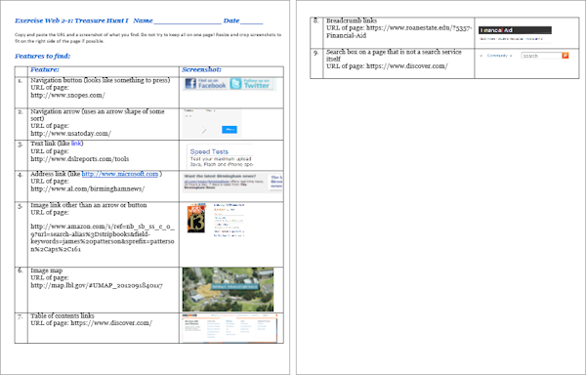Click the "Copy and paste the URL" instruction paragraph

(x=148, y=38)
